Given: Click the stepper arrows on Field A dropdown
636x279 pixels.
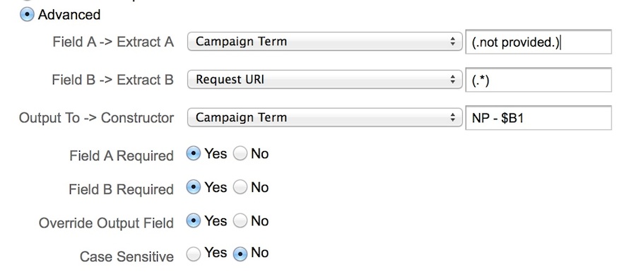Looking at the screenshot, I should pyautogui.click(x=453, y=42).
